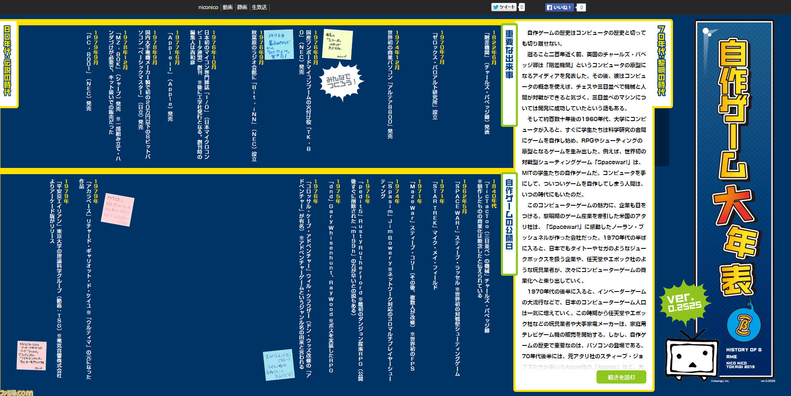Select the 1976年9月 Bit-INN entry
Image resolution: width=791 pixels, height=396 pixels.
257,96
